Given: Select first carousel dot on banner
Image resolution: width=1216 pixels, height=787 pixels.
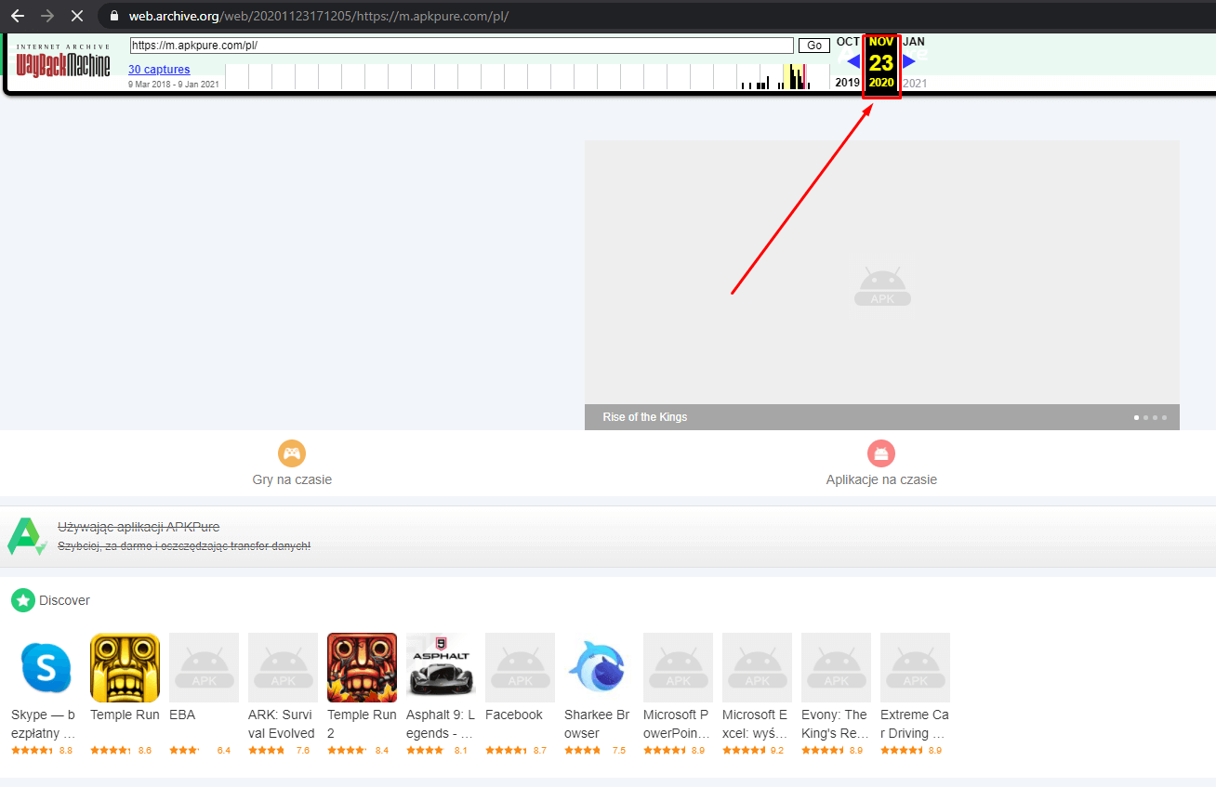Looking at the screenshot, I should click(x=1136, y=417).
